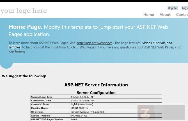Click the 'ASP.NET Version' label cell
The width and height of the screenshot is (188, 121).
(50, 116)
